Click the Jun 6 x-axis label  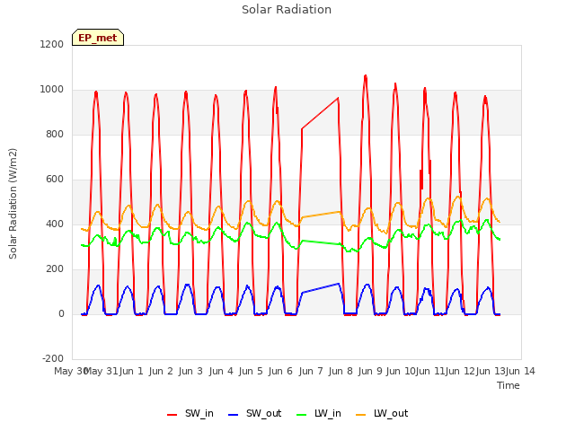point(280,371)
